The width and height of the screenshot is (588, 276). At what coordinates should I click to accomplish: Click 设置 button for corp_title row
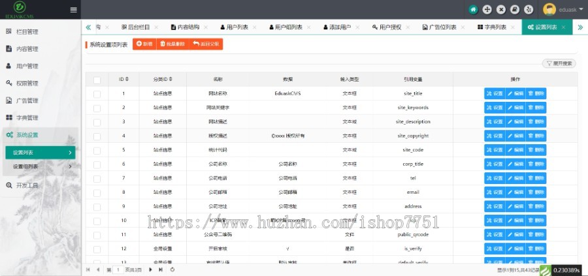(495, 164)
